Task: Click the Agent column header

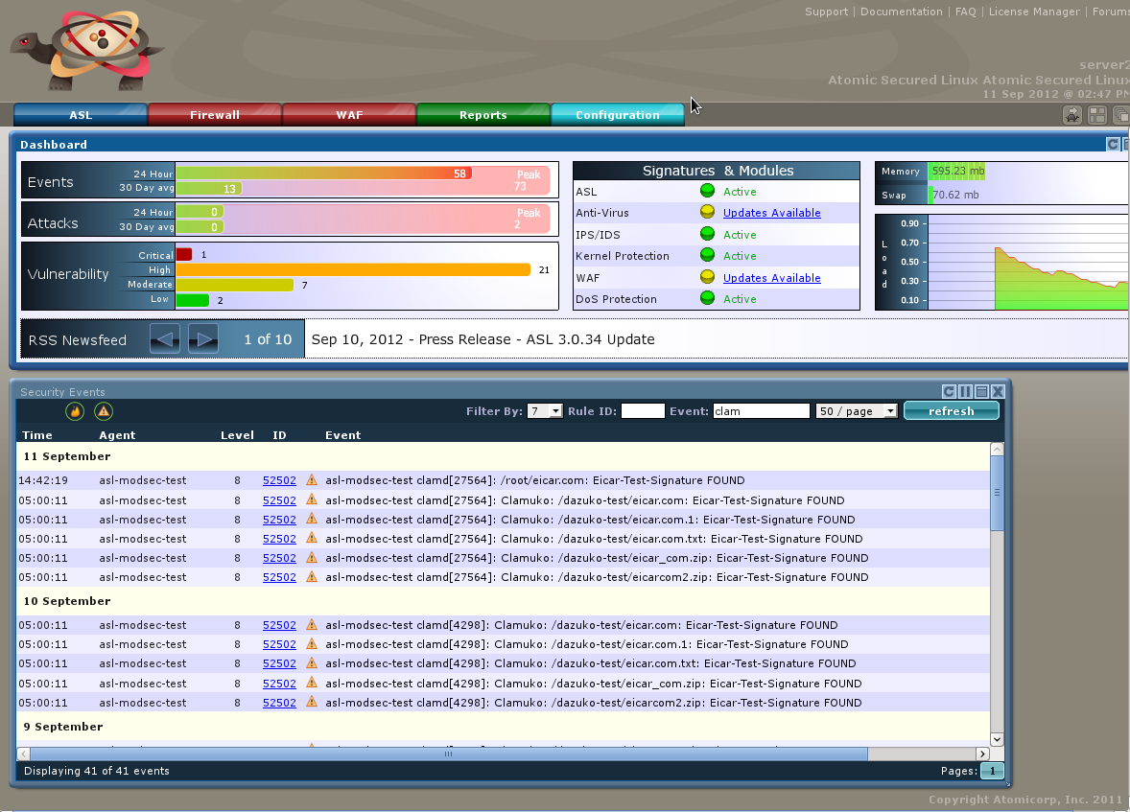Action: tap(117, 435)
